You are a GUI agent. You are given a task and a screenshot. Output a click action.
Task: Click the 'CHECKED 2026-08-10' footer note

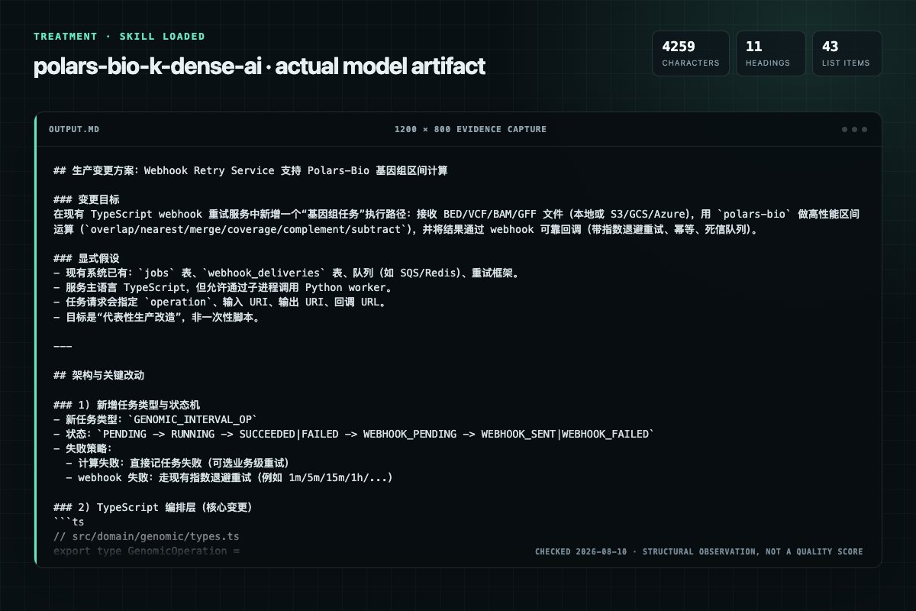click(x=699, y=551)
